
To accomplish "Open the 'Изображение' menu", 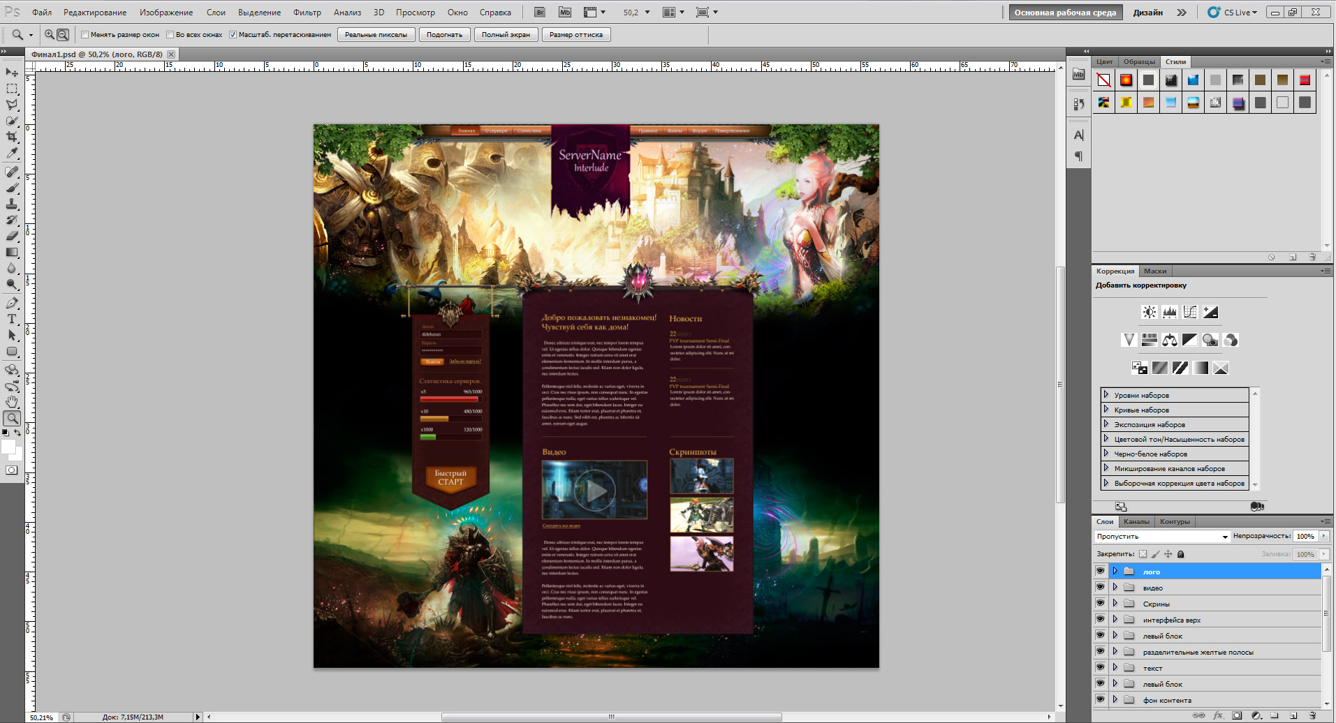I will (x=166, y=13).
